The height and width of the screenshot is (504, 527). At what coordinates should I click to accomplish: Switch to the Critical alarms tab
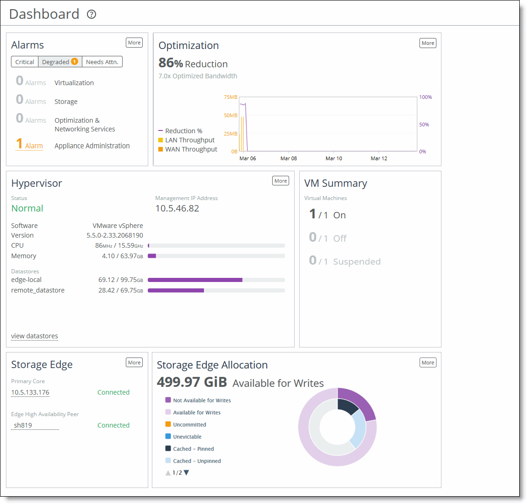pyautogui.click(x=24, y=61)
